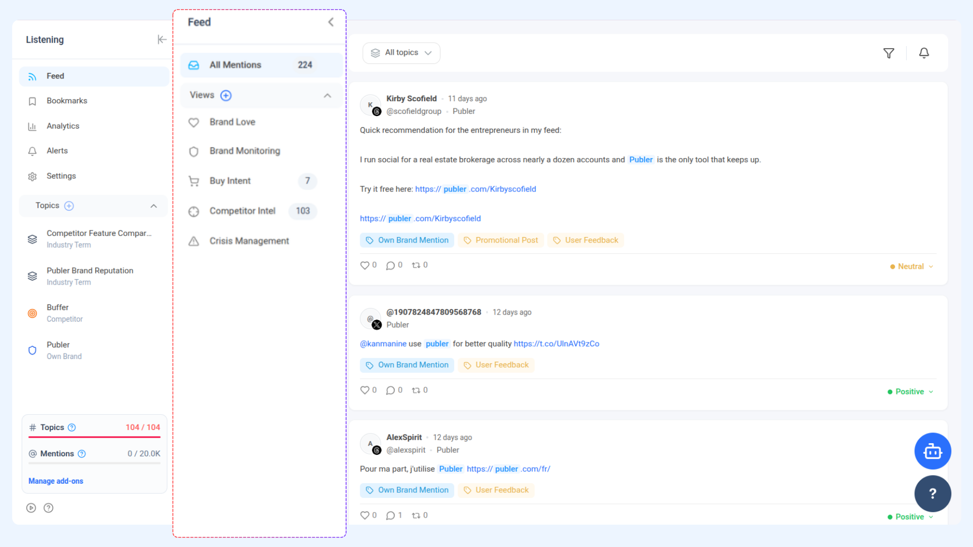
Task: Collapse the Listening sidebar
Action: [x=162, y=40]
